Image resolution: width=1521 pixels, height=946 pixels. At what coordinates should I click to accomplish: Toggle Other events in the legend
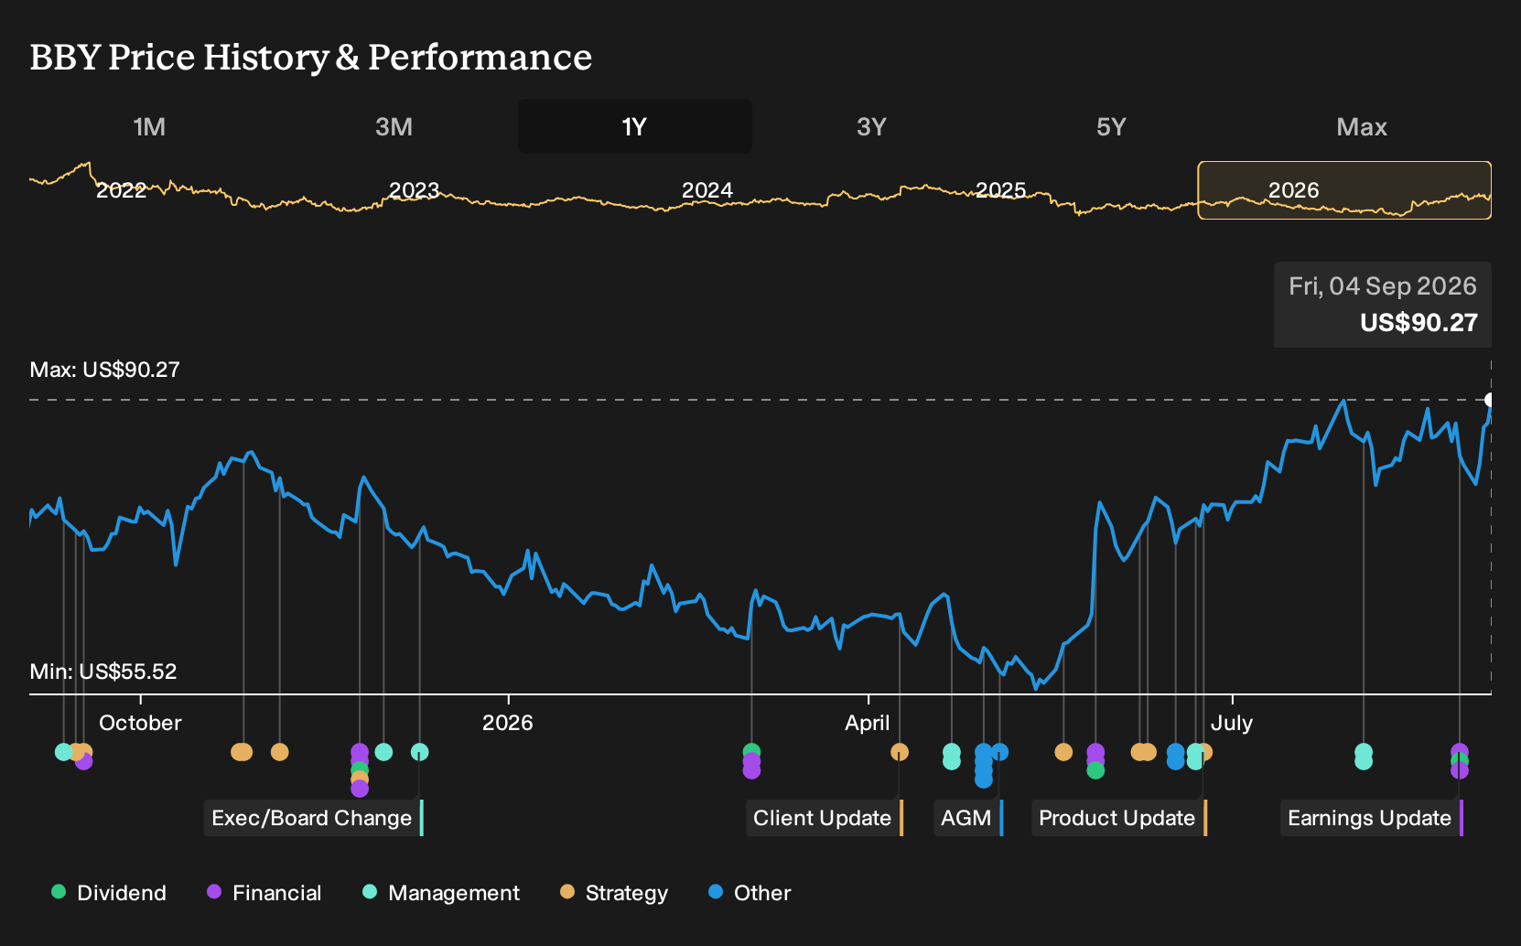(750, 893)
